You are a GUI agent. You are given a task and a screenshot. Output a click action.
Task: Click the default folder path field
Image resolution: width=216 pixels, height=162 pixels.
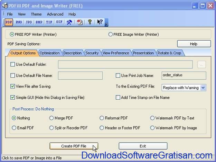125,64
